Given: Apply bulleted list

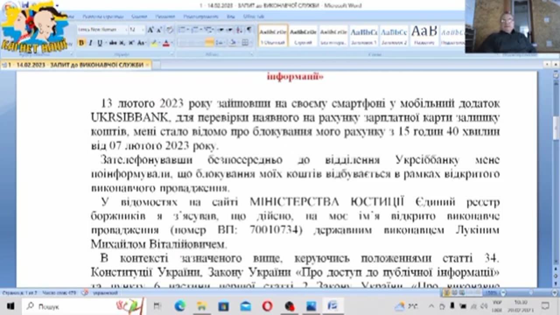Looking at the screenshot, I should 182,30.
